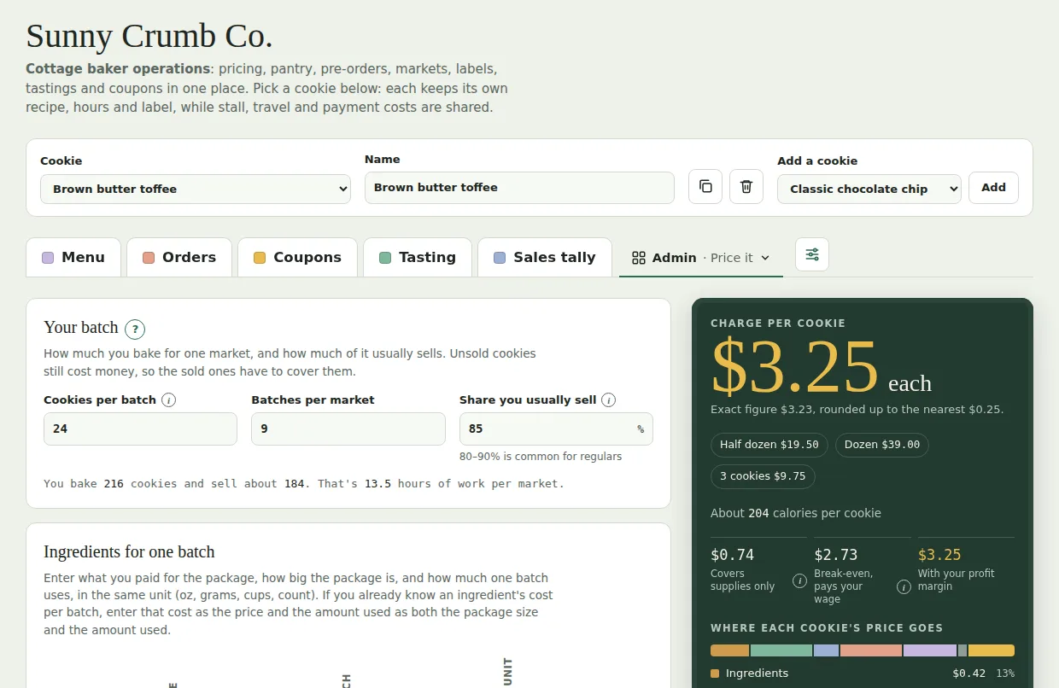This screenshot has height=688, width=1059.
Task: Click the green segment of price bar
Action: [x=781, y=650]
